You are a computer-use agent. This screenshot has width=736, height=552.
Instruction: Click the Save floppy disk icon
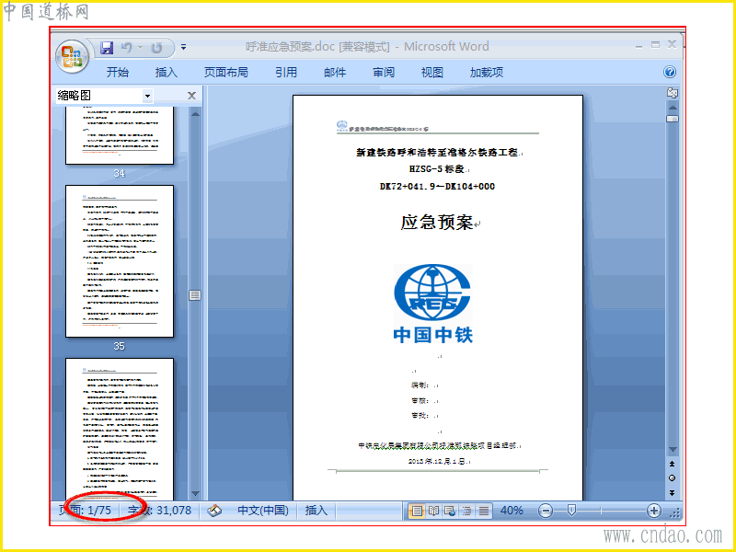(x=107, y=48)
